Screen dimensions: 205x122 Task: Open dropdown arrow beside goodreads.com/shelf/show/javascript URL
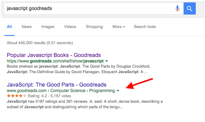(x=107, y=61)
